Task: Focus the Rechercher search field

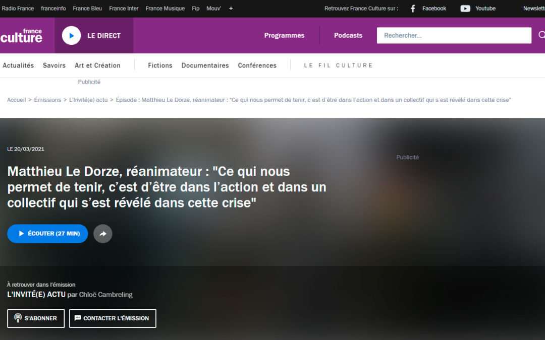Action: point(454,35)
